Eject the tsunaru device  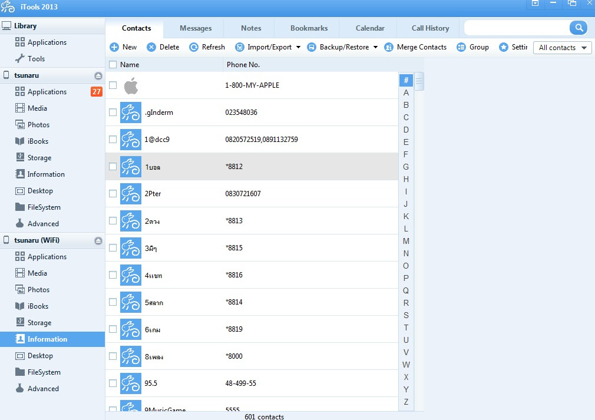pyautogui.click(x=98, y=75)
